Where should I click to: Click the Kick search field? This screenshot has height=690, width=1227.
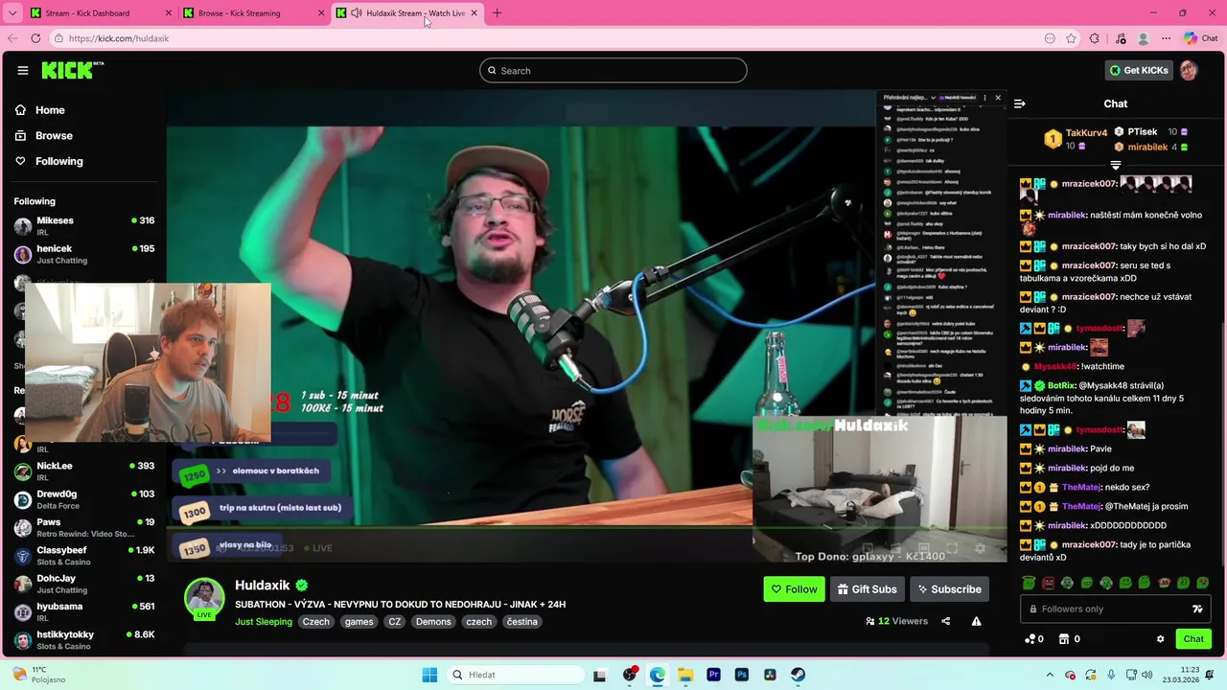coord(613,70)
